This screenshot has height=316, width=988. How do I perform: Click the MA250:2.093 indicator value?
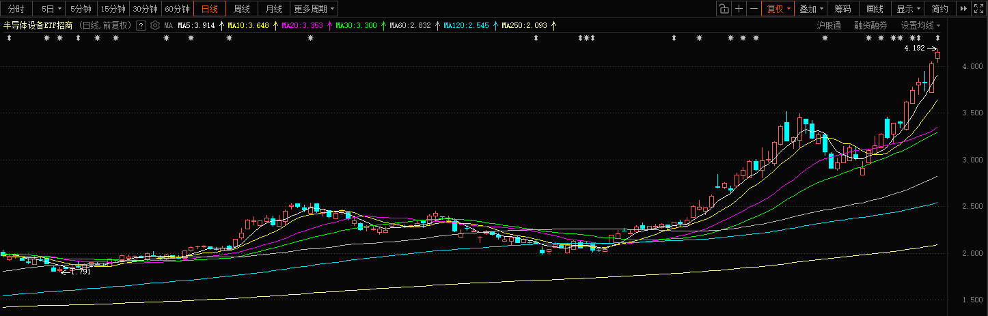point(525,25)
